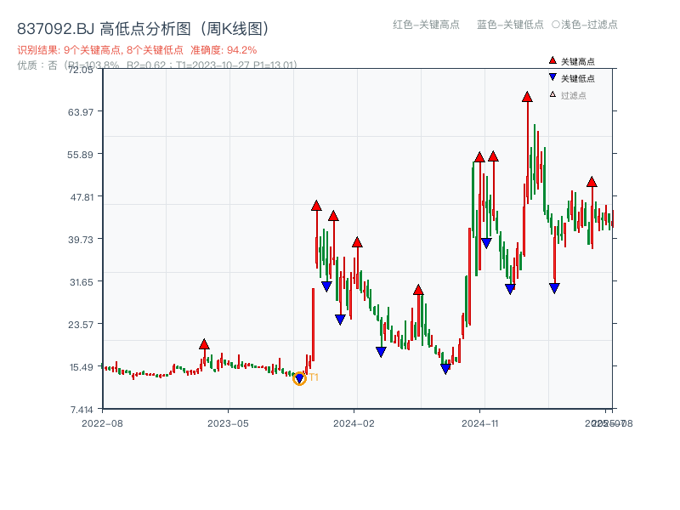Screen dimensions: 680x510
Task: Click the leftmost red key-high triangle above 2023-05
Action: pos(204,343)
